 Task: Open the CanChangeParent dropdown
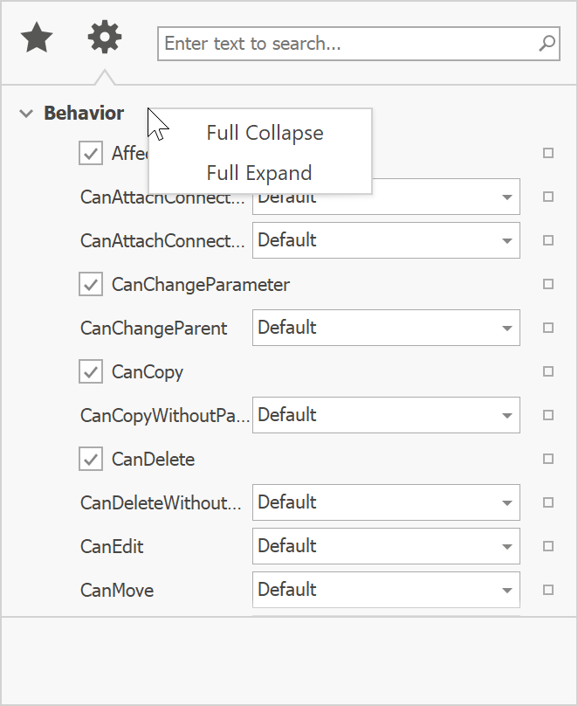pos(507,328)
